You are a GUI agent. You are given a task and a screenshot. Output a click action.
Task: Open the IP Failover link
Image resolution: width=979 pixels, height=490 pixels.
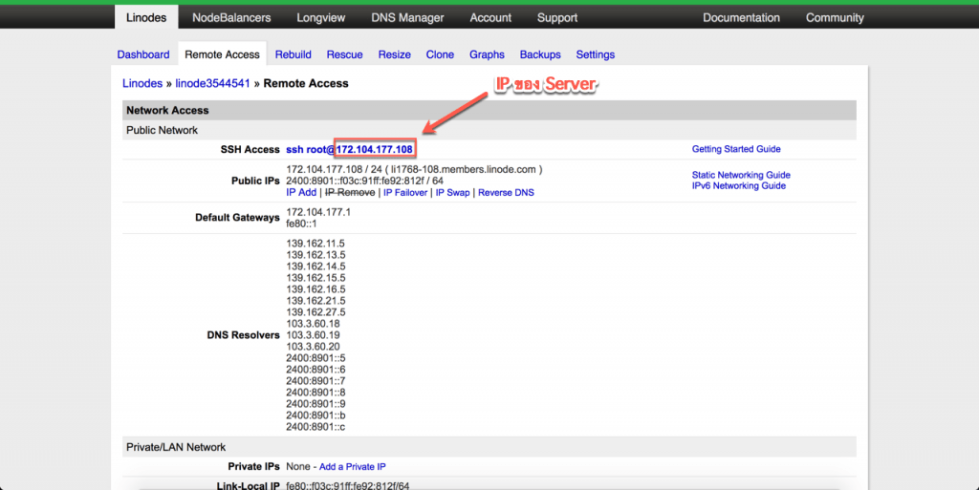404,192
